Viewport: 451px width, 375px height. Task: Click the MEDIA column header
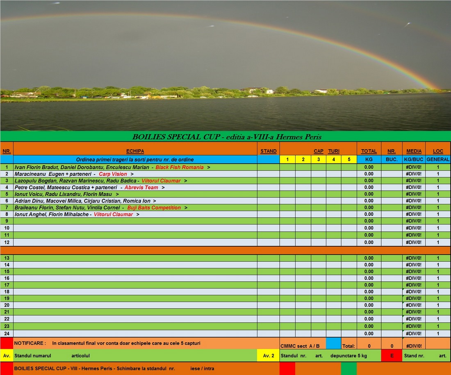pos(414,151)
